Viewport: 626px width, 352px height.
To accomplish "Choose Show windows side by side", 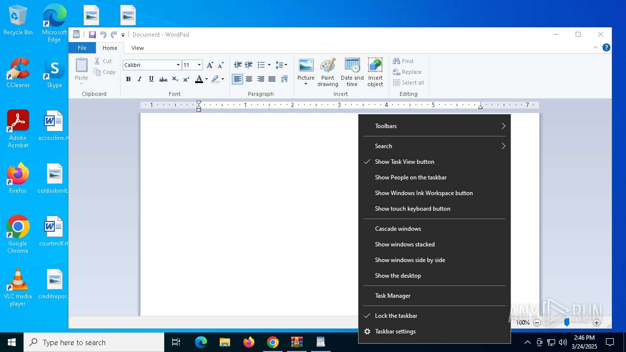I will [x=434, y=260].
